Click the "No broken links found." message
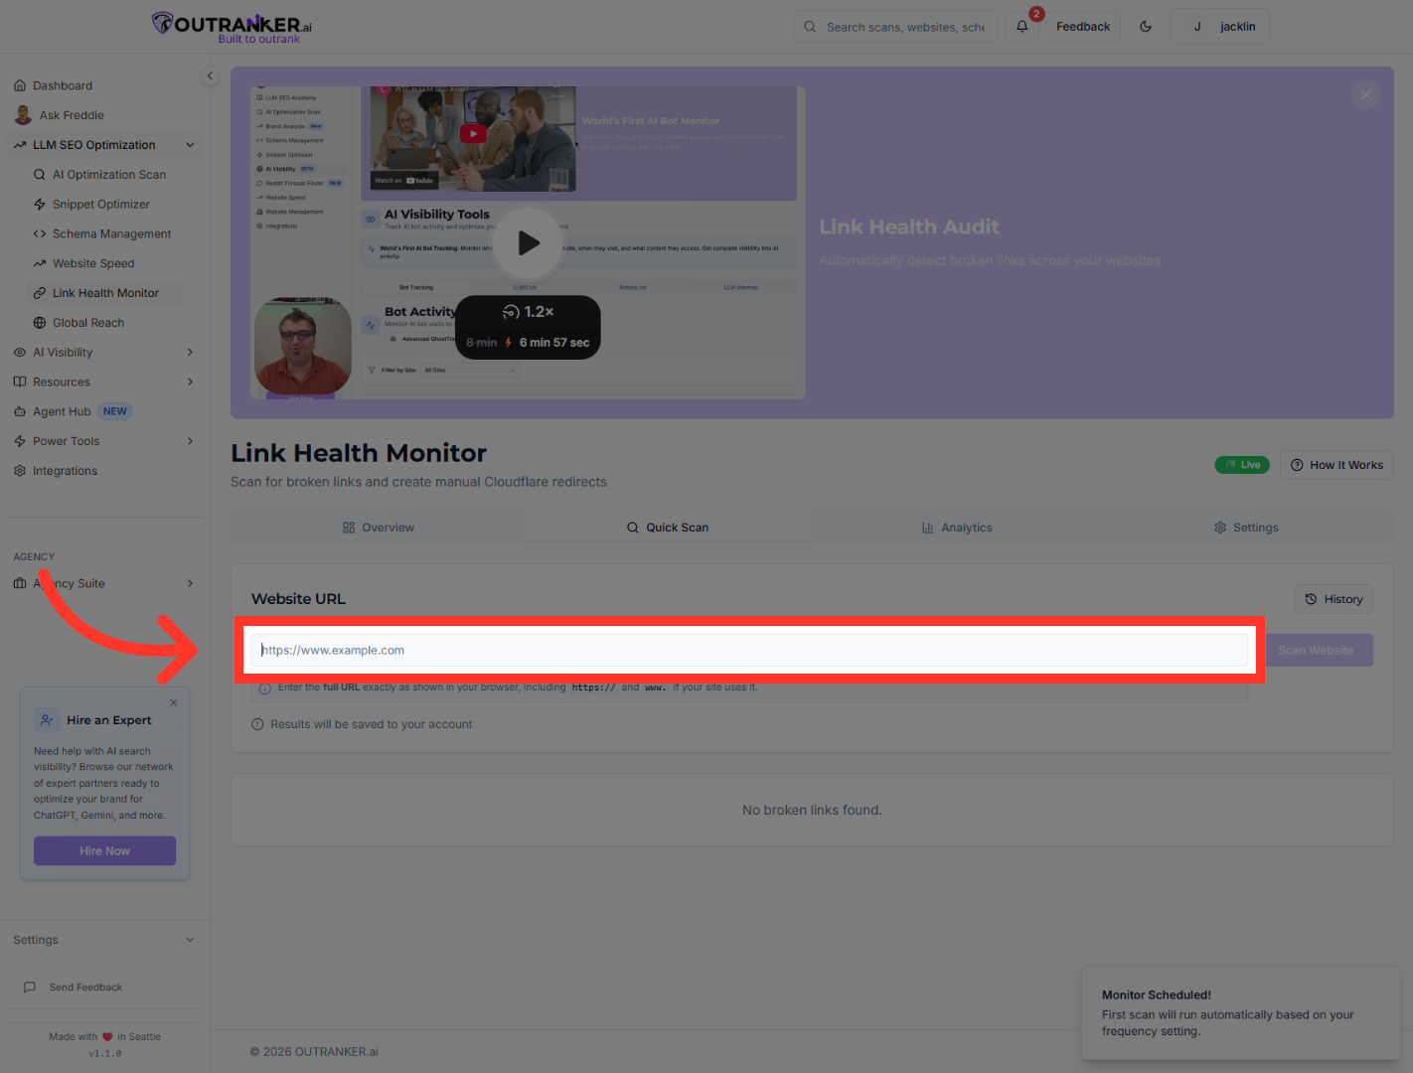 [812, 811]
